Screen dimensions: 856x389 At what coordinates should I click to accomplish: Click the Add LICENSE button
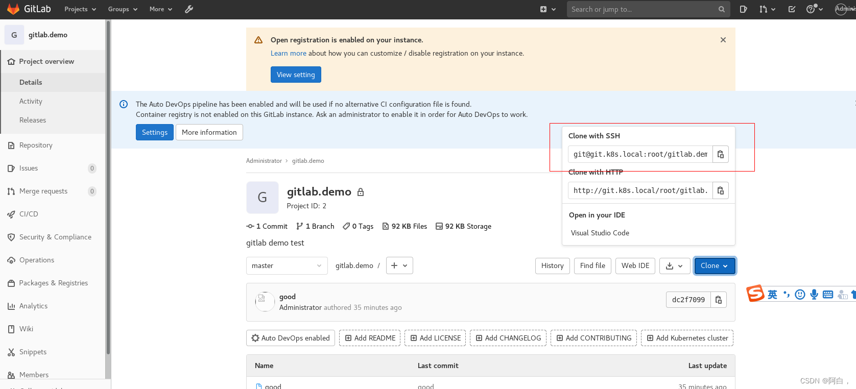click(435, 338)
